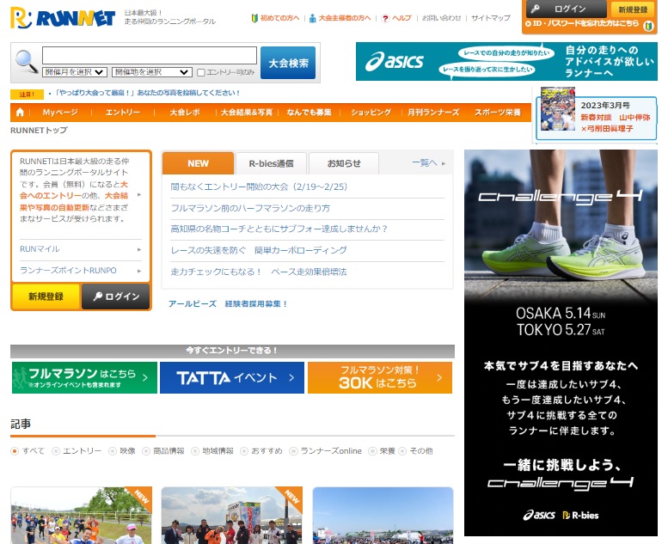Select the すべて article filter radio
Viewport: 662px width, 544px height.
point(15,451)
